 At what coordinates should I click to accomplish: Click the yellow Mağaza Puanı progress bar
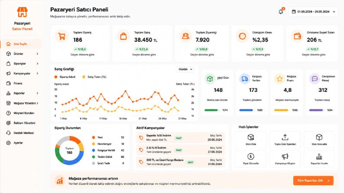coord(282,110)
